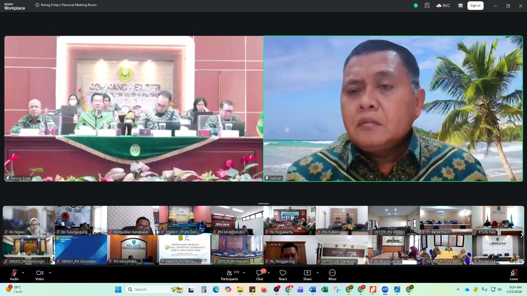Screen dimensions: 527x296
Task: Open the gallery view layout switcher
Action: click(x=460, y=6)
